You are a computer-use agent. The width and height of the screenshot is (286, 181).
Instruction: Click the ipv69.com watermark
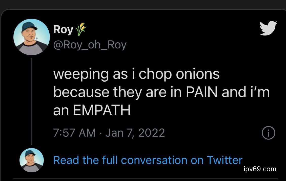coord(260,169)
